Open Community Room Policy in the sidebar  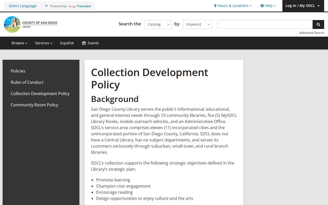pos(35,105)
